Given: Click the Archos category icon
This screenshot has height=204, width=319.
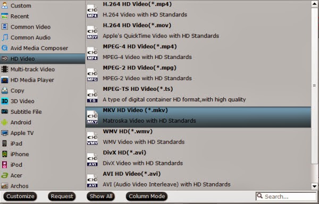Looking at the screenshot, I should (x=4, y=186).
